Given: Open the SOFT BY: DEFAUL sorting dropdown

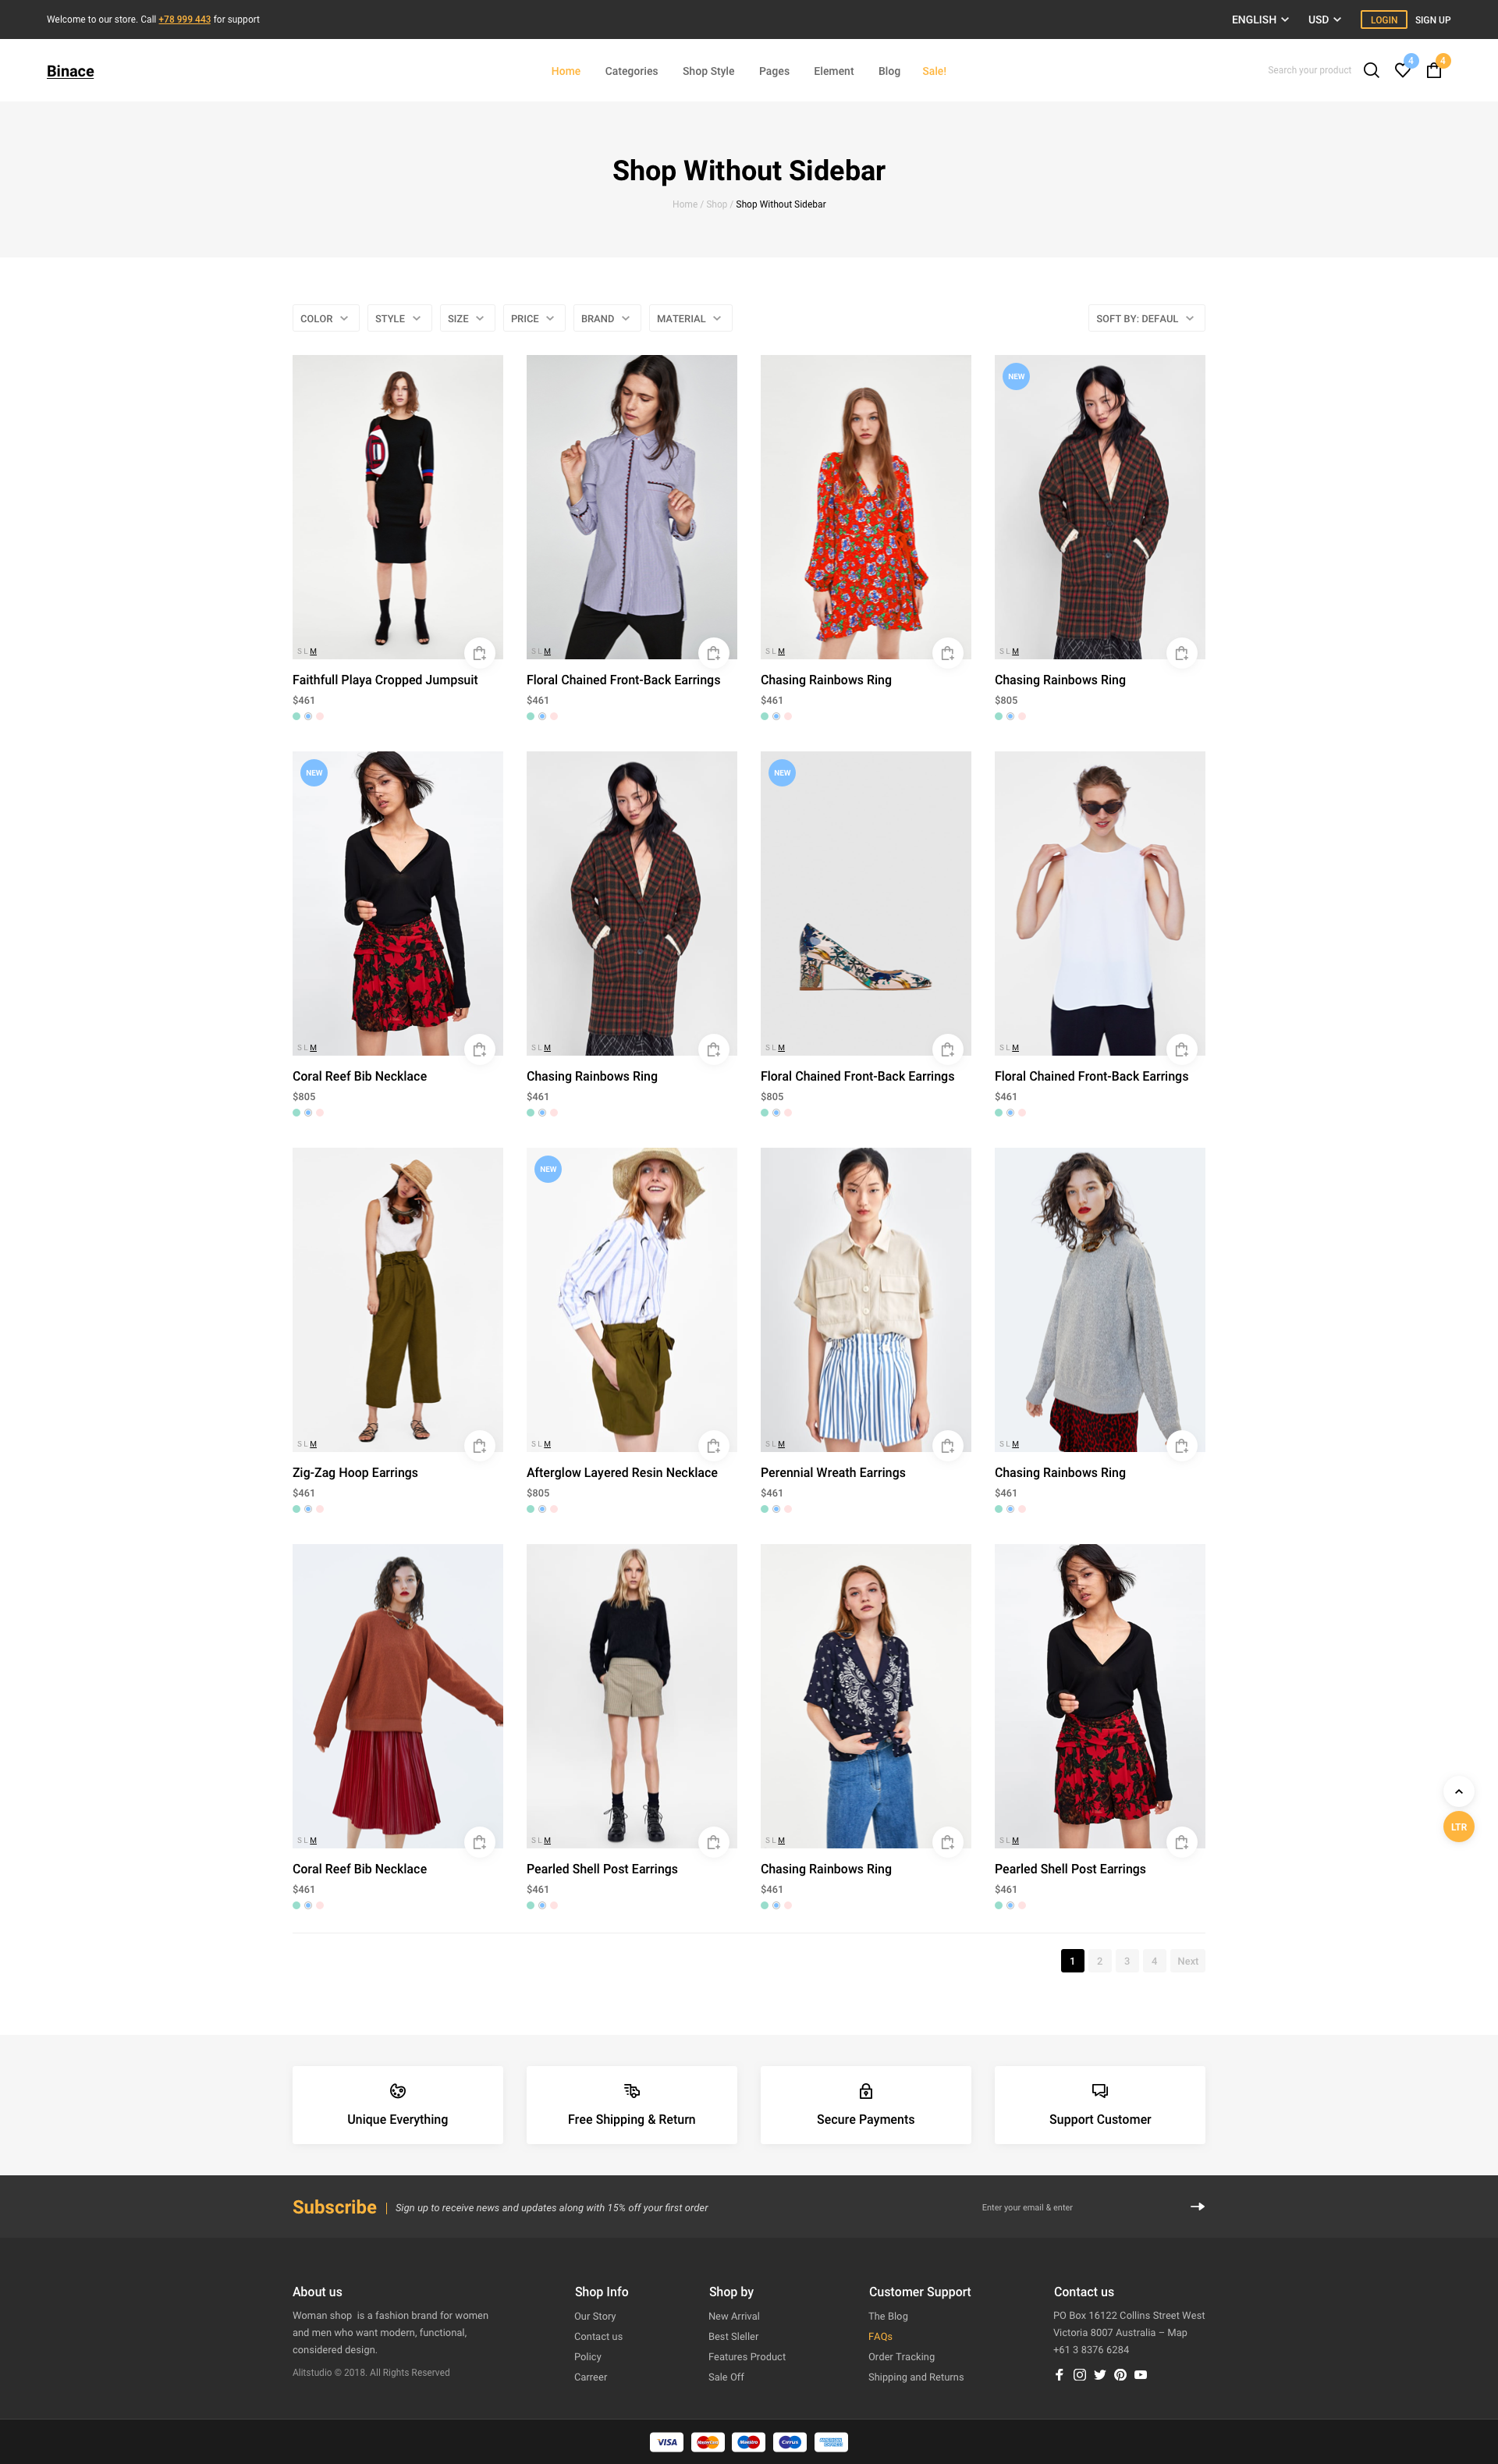Looking at the screenshot, I should [x=1145, y=318].
